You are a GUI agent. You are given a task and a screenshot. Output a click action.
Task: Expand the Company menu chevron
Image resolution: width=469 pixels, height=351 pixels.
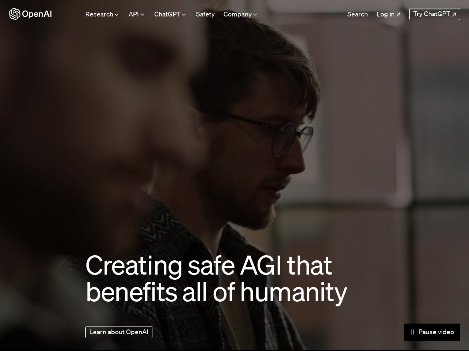pyautogui.click(x=255, y=15)
